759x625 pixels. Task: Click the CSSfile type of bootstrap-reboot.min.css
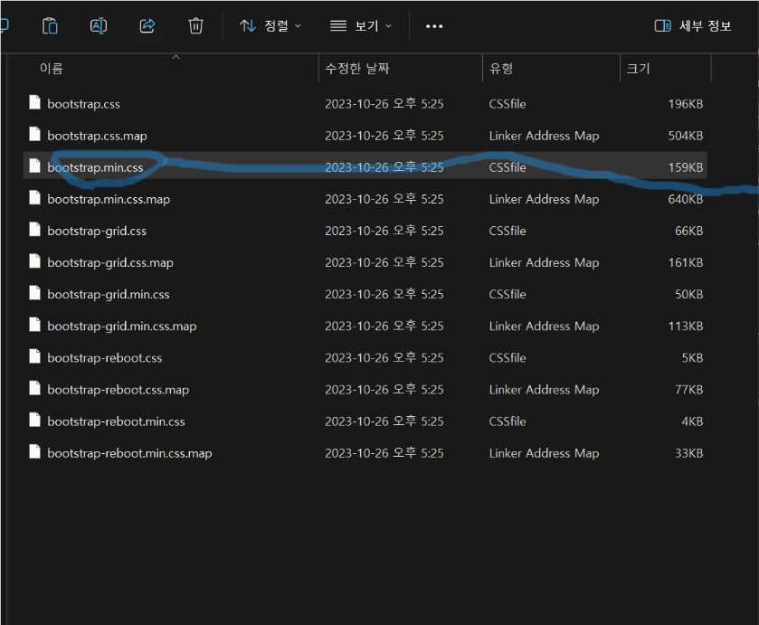508,421
